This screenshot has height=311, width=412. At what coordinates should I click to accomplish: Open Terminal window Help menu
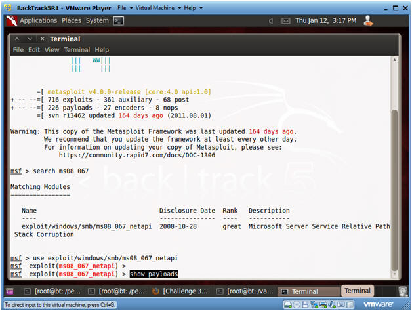point(102,50)
